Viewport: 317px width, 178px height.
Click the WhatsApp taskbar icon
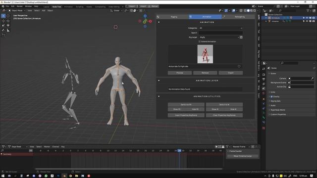(x=46, y=176)
